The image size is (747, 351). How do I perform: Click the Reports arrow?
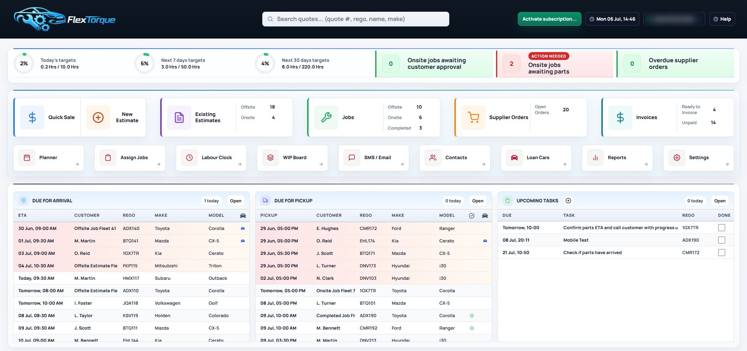[646, 164]
